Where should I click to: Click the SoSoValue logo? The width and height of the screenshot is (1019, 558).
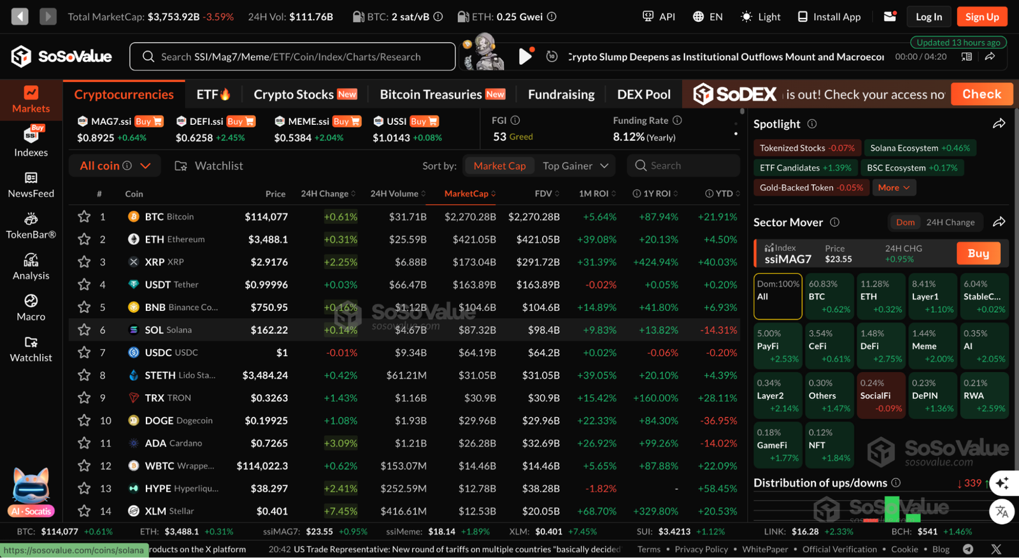tap(61, 56)
